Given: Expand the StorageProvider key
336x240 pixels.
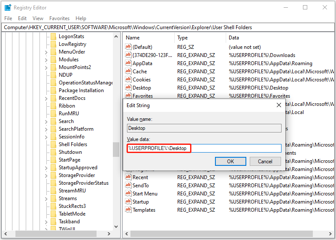Looking at the screenshot, I should tap(46, 175).
